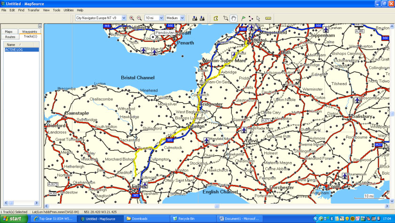The height and width of the screenshot is (223, 395).
Task: Click the Lyneham airfield symbol
Action: [326, 30]
